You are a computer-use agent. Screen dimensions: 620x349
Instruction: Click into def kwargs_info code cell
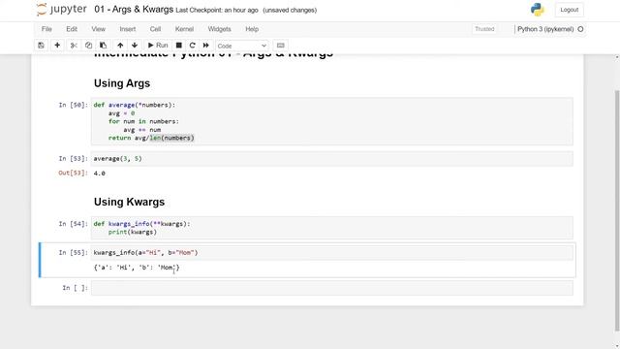[x=331, y=228]
